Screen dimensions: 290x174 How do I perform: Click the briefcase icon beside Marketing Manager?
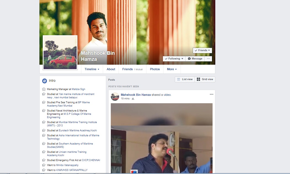pyautogui.click(x=44, y=89)
